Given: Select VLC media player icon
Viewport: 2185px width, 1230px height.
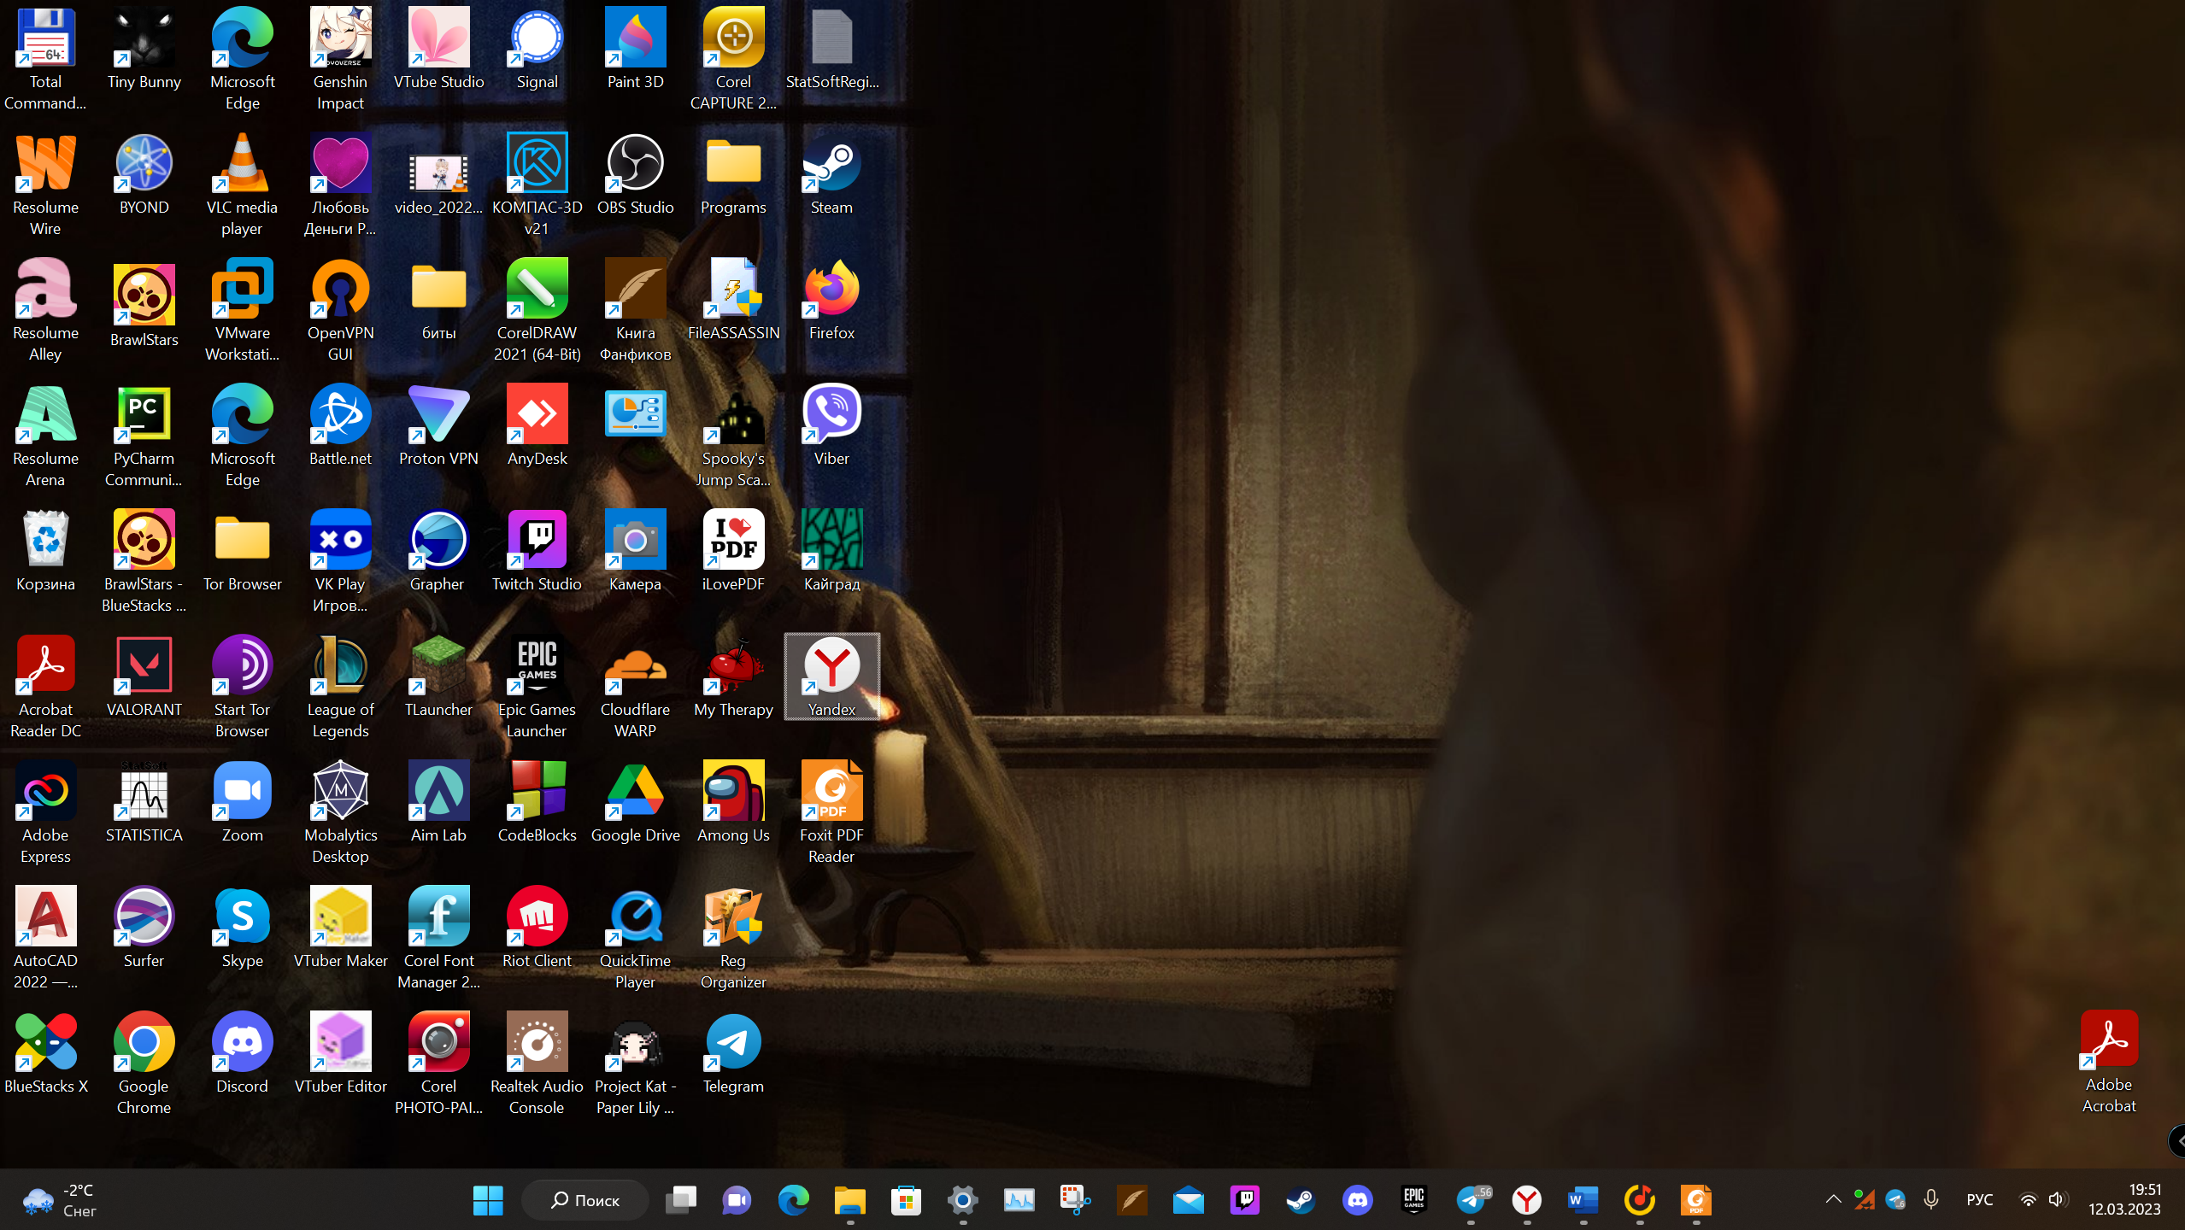Looking at the screenshot, I should (242, 184).
